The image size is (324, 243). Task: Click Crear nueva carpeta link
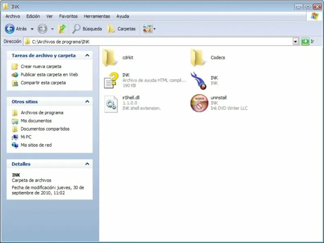[41, 66]
